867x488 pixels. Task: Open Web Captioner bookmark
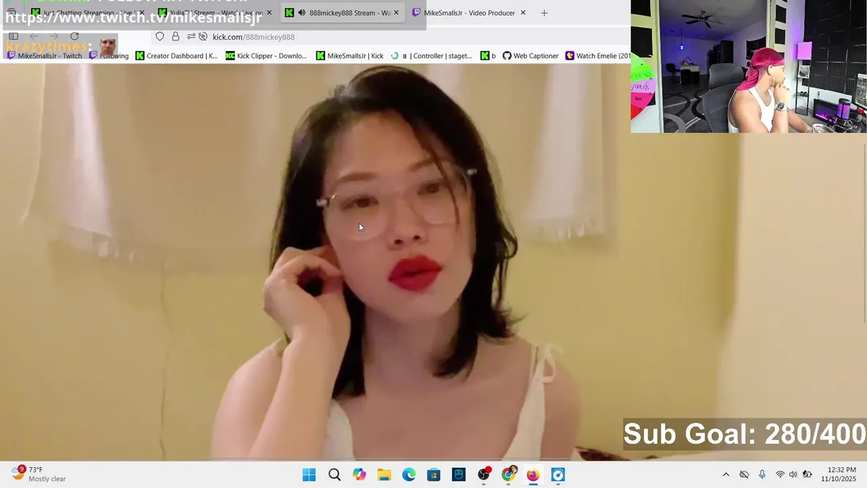[530, 56]
